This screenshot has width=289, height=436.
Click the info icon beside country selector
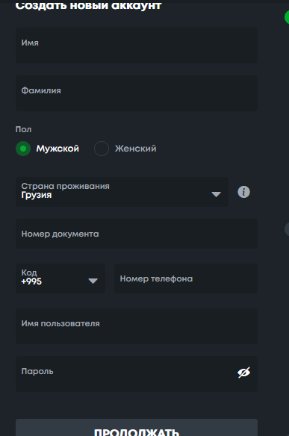(243, 192)
